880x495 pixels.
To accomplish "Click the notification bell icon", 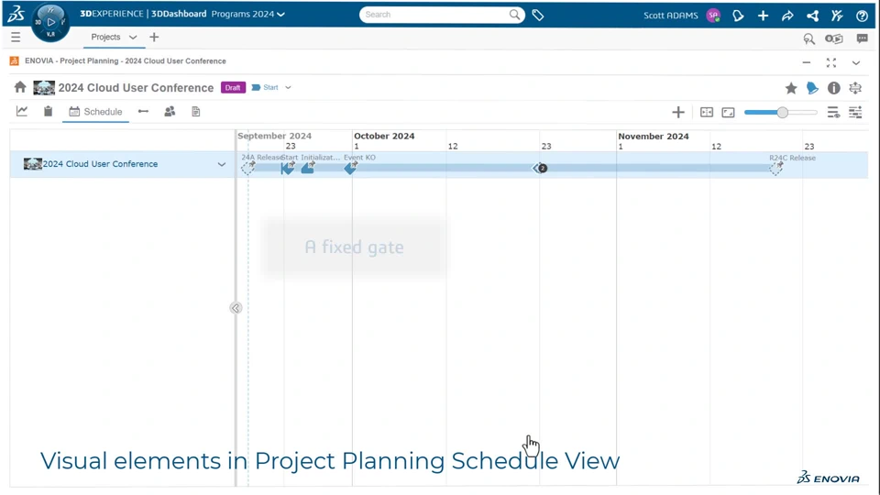I will (738, 16).
